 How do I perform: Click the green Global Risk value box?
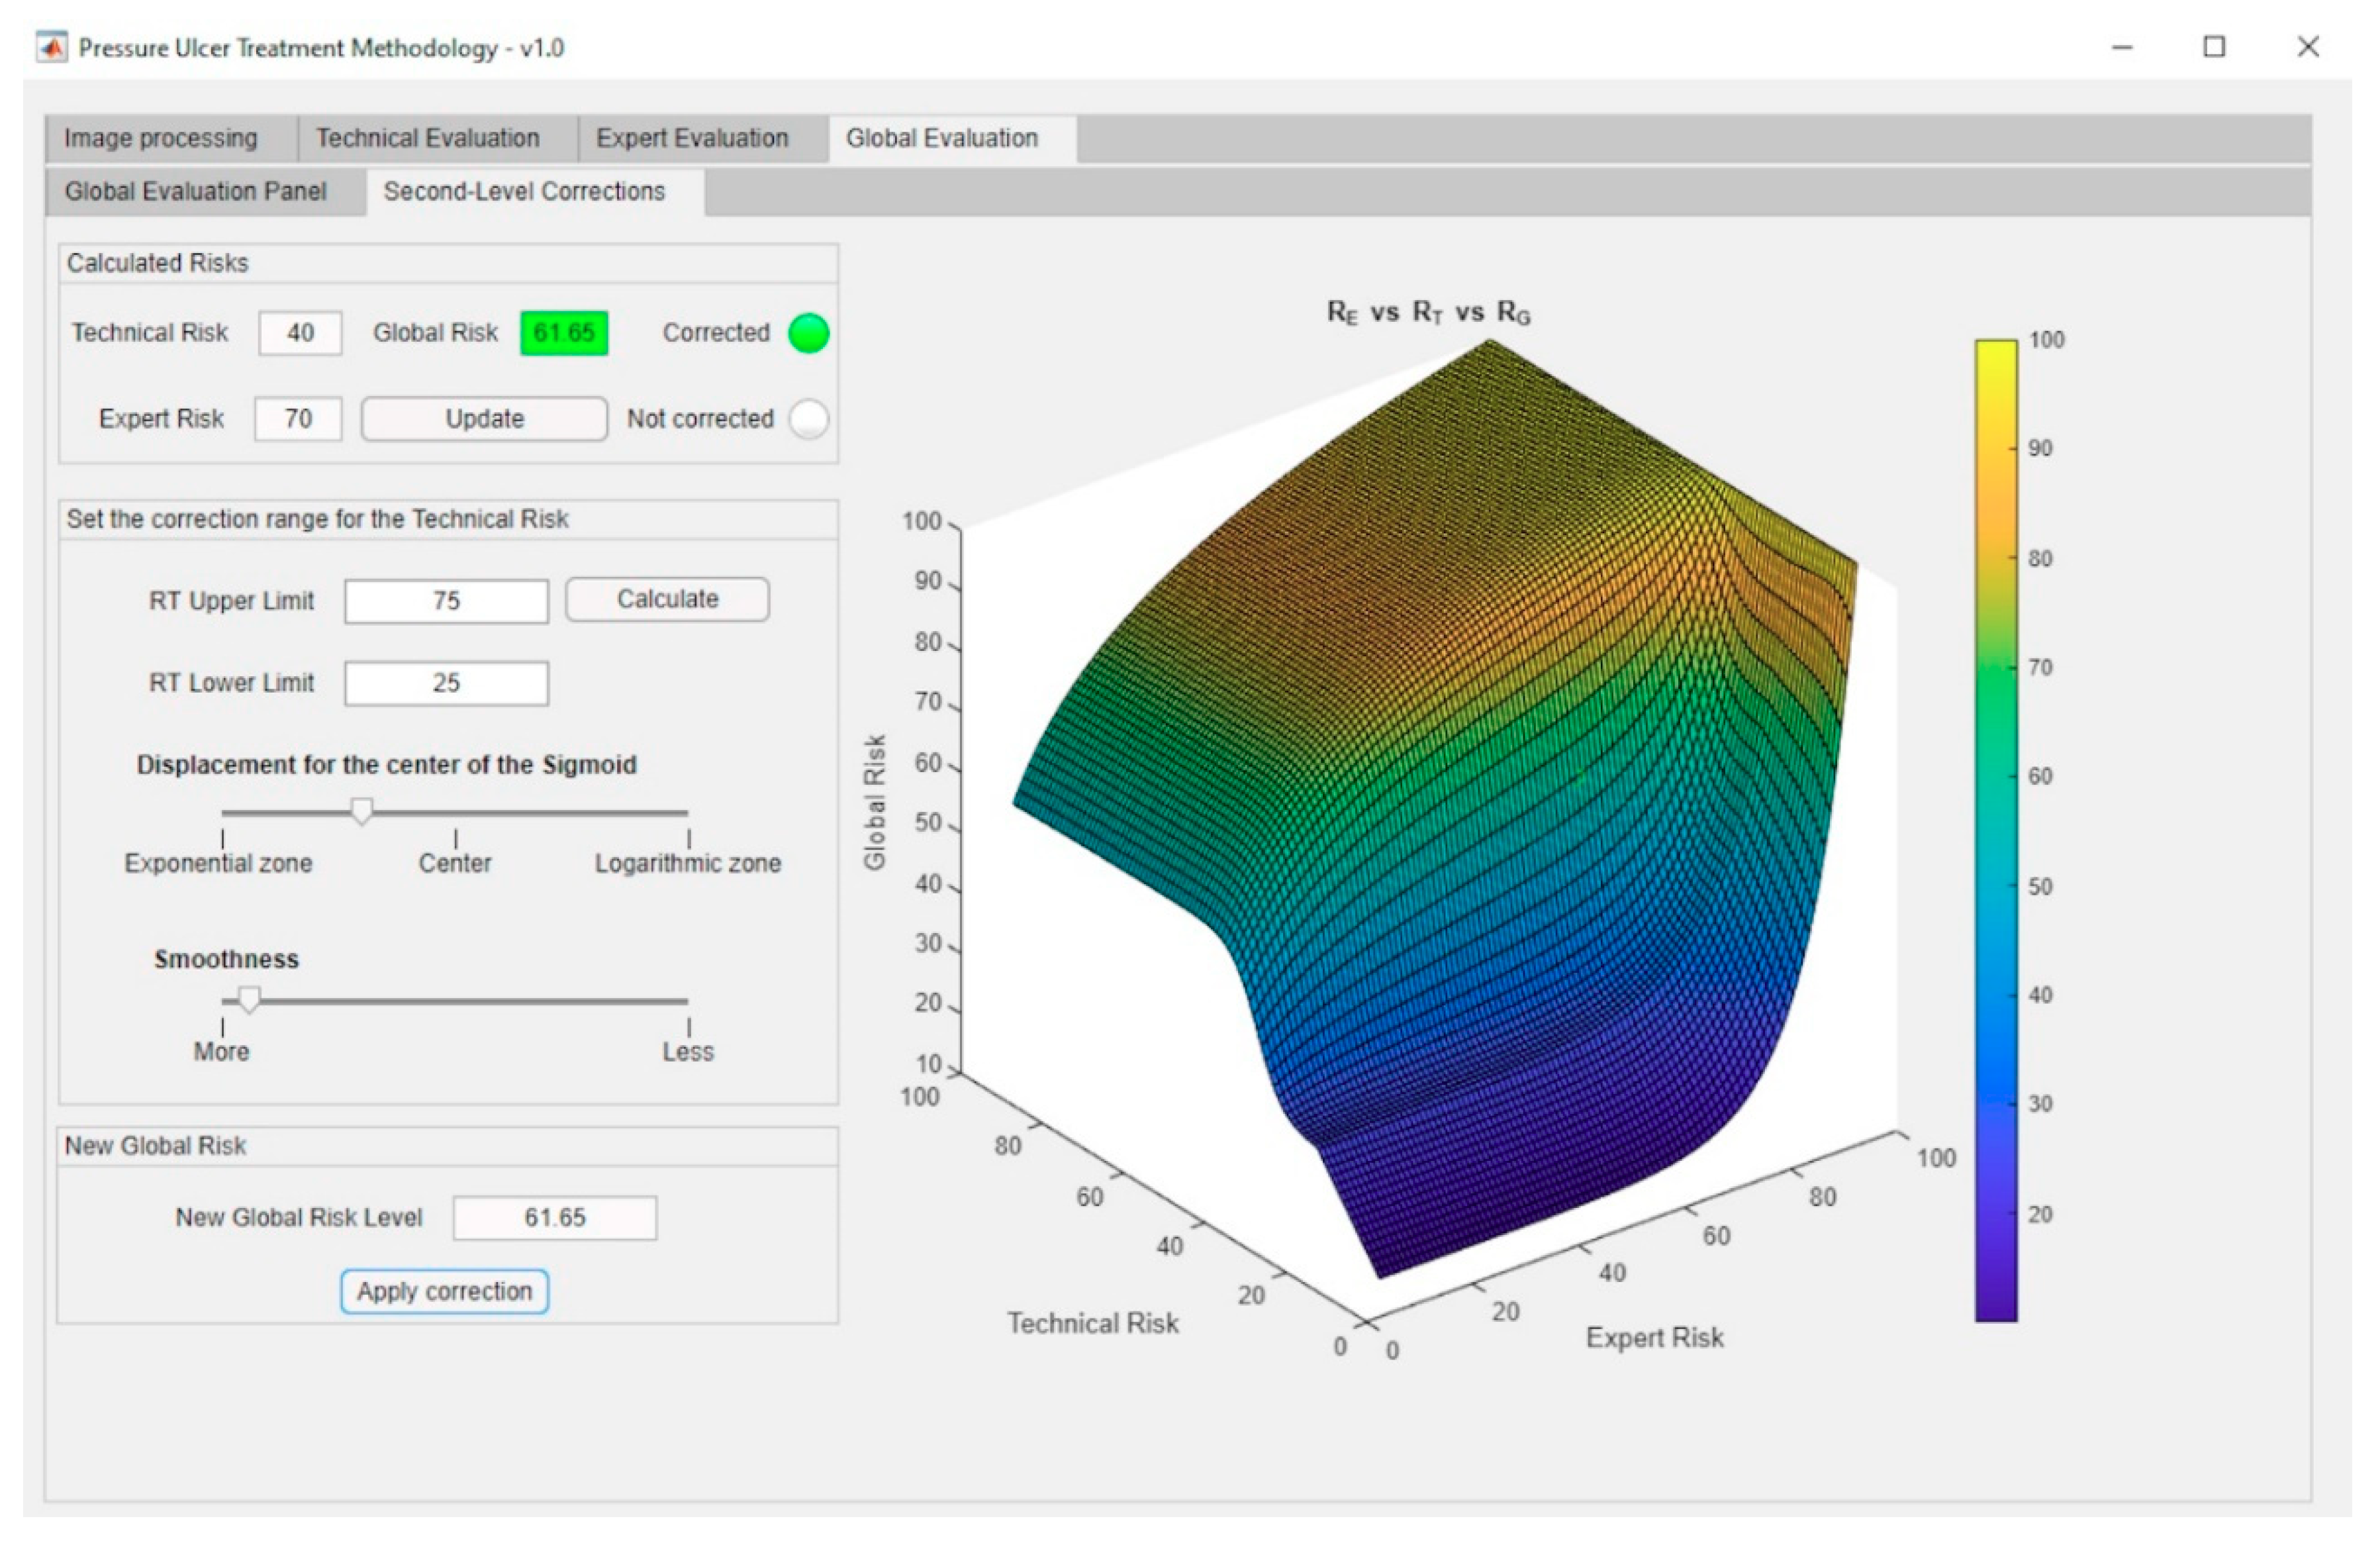564,333
